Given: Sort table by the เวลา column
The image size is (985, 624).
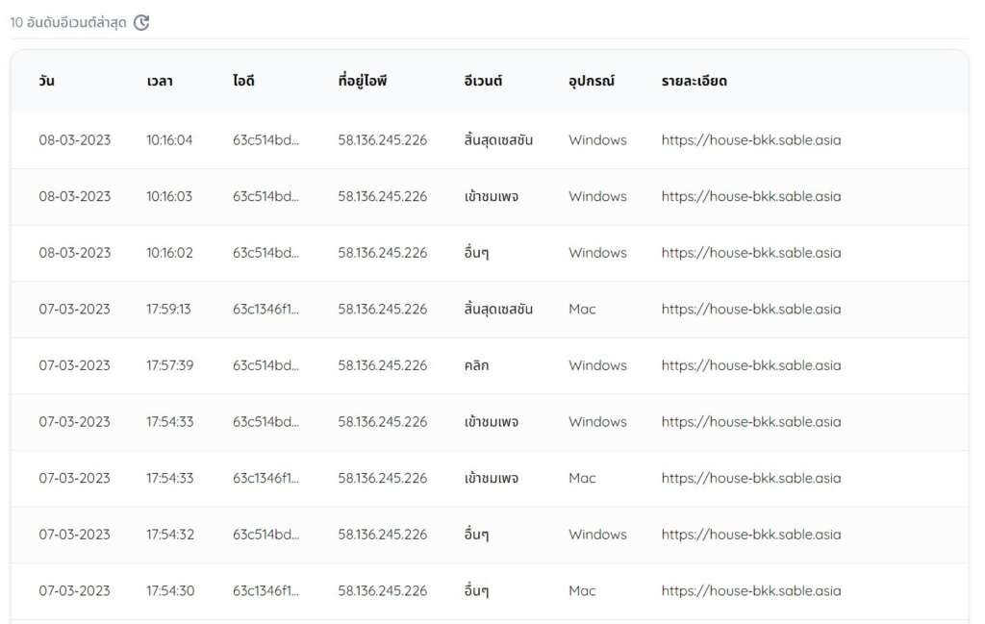Looking at the screenshot, I should [161, 81].
